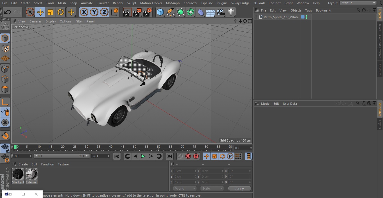Click Record Active Objects button
The height and width of the screenshot is (198, 383).
tap(180, 156)
